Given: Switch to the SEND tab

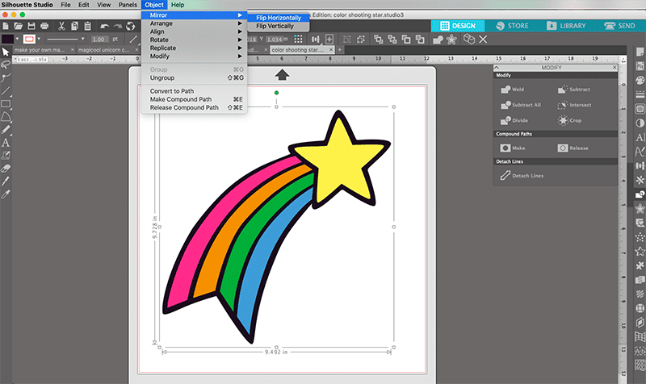Looking at the screenshot, I should [x=619, y=26].
